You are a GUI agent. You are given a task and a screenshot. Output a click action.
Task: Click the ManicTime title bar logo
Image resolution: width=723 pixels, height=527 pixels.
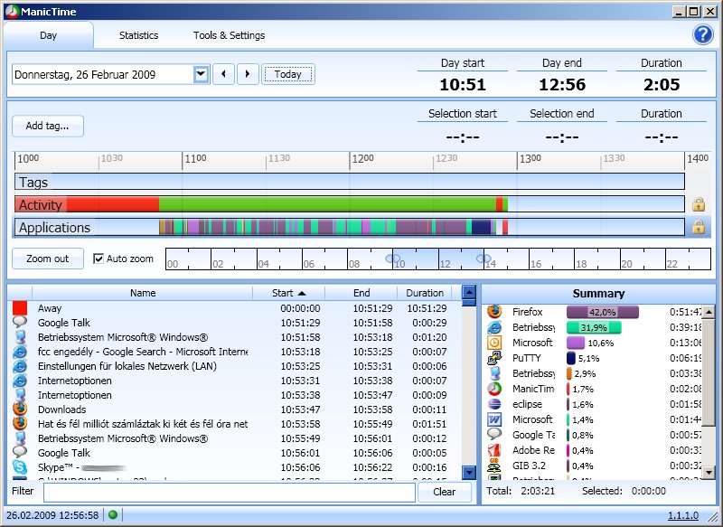click(12, 11)
